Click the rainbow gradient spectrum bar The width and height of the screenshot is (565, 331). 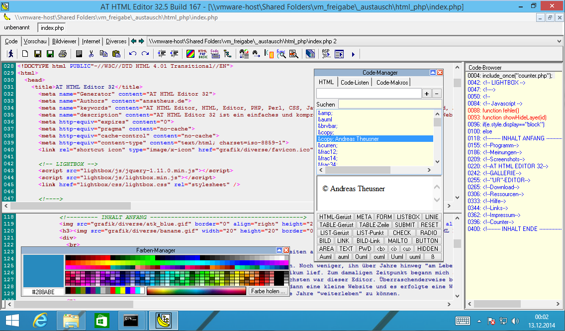[196, 291]
